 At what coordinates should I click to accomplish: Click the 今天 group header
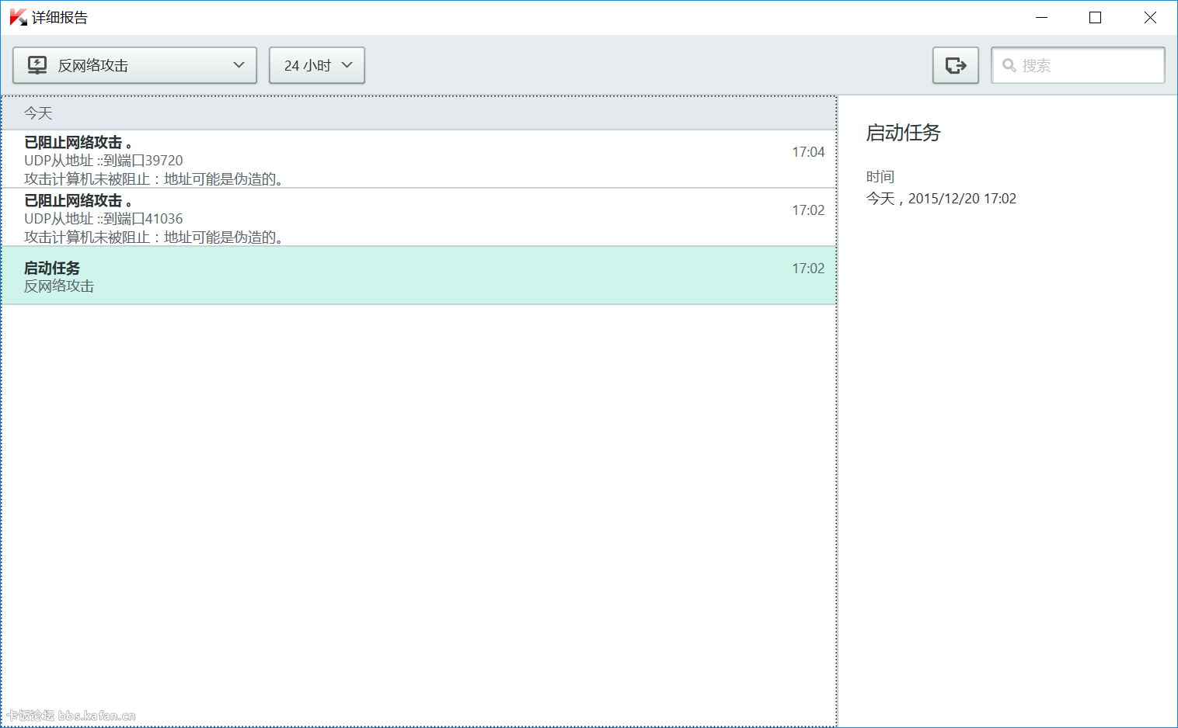click(419, 113)
